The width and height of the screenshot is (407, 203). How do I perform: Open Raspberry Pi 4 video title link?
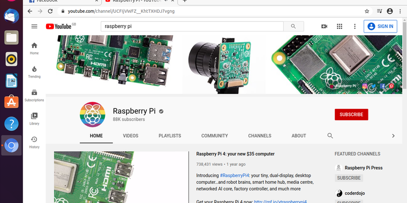235,154
